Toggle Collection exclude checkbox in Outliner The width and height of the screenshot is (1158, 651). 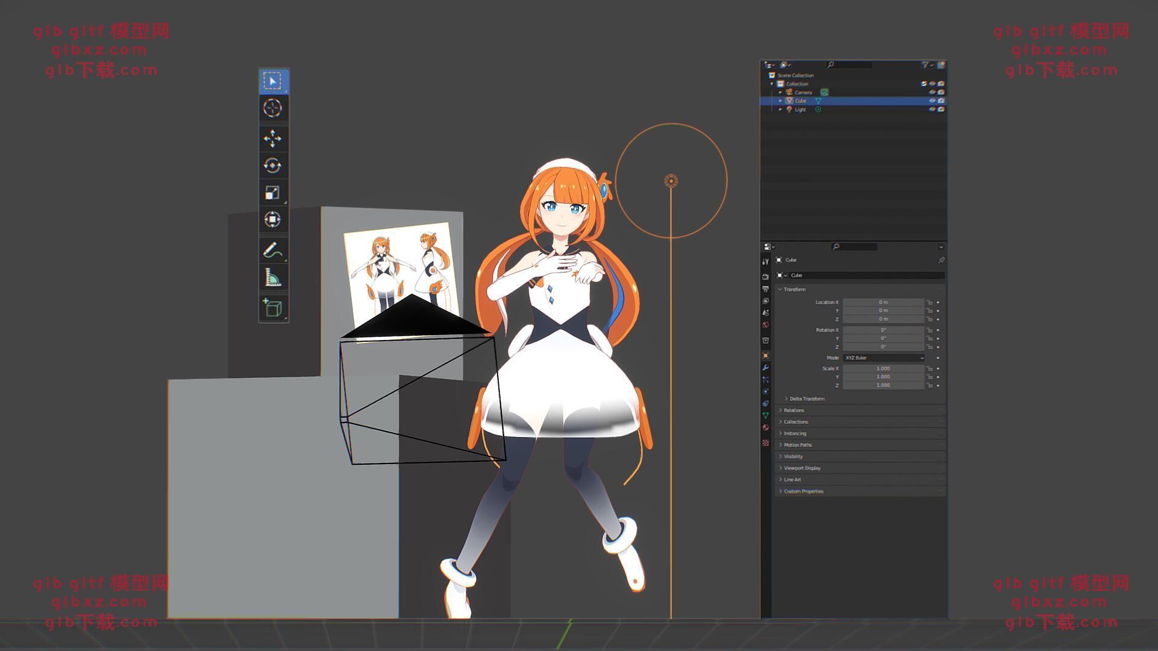923,84
